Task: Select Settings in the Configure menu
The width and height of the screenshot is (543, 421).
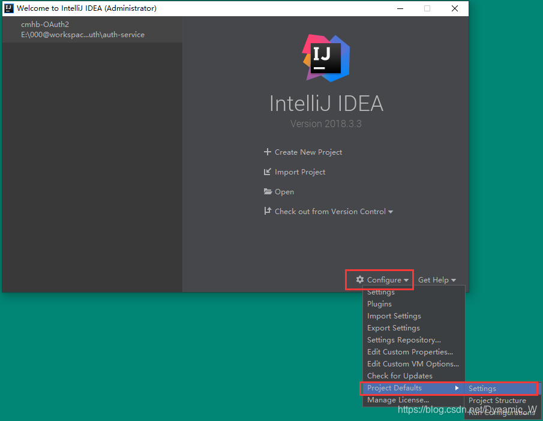Action: (414, 292)
